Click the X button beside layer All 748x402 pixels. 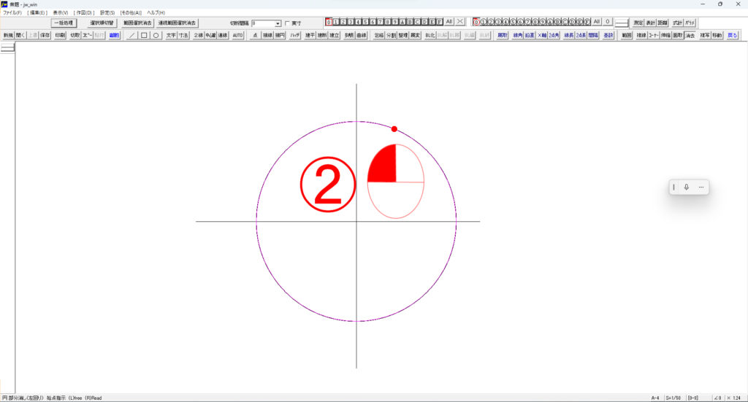click(x=460, y=23)
